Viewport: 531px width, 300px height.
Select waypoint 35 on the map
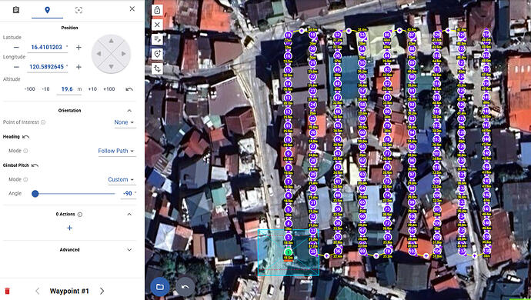coord(313,252)
